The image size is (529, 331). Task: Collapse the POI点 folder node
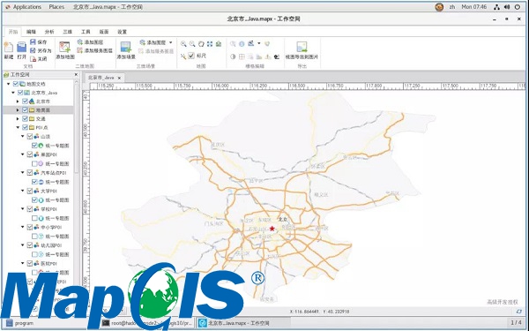pos(18,127)
